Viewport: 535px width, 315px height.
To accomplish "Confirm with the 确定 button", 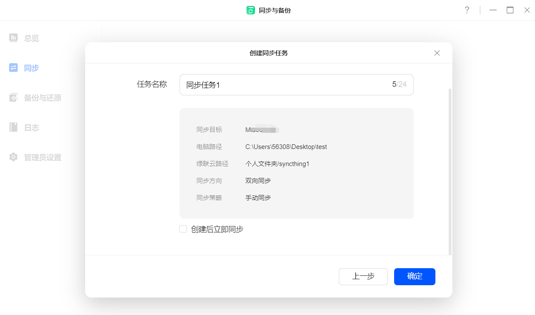I will (415, 276).
